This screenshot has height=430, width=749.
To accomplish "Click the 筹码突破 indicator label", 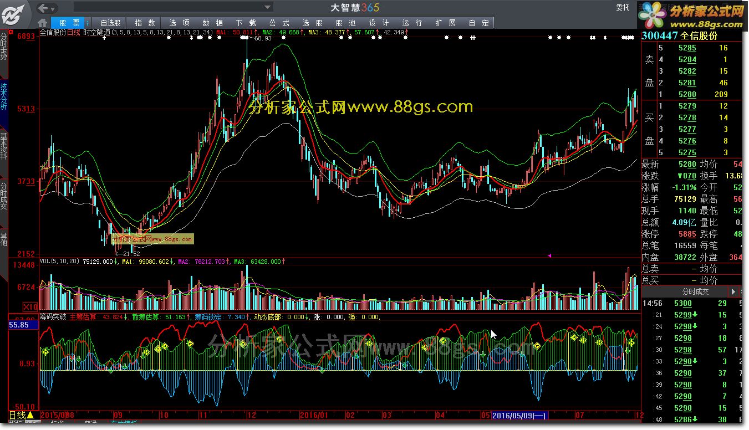I will [x=53, y=317].
